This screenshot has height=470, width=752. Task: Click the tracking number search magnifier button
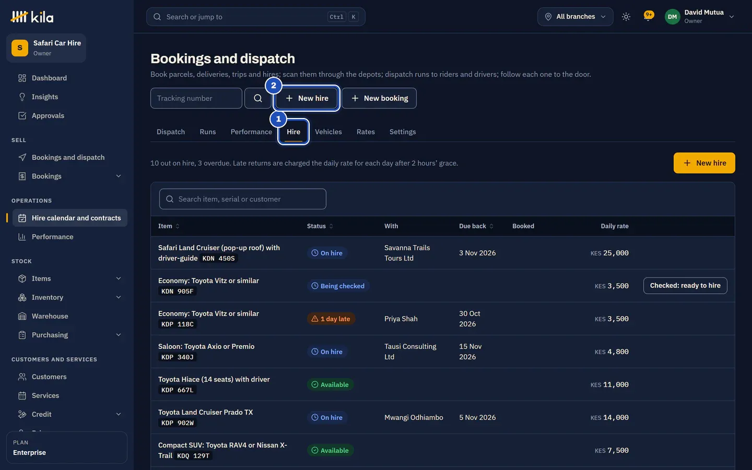pos(258,98)
